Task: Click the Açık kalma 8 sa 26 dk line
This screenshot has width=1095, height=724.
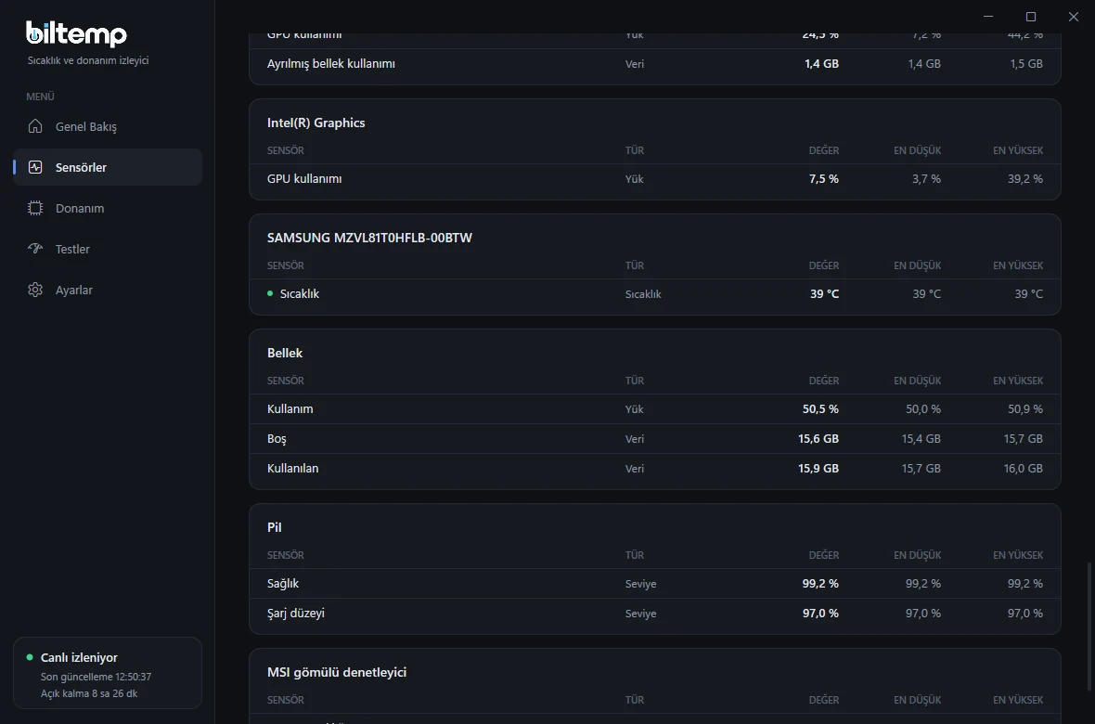Action: (89, 693)
